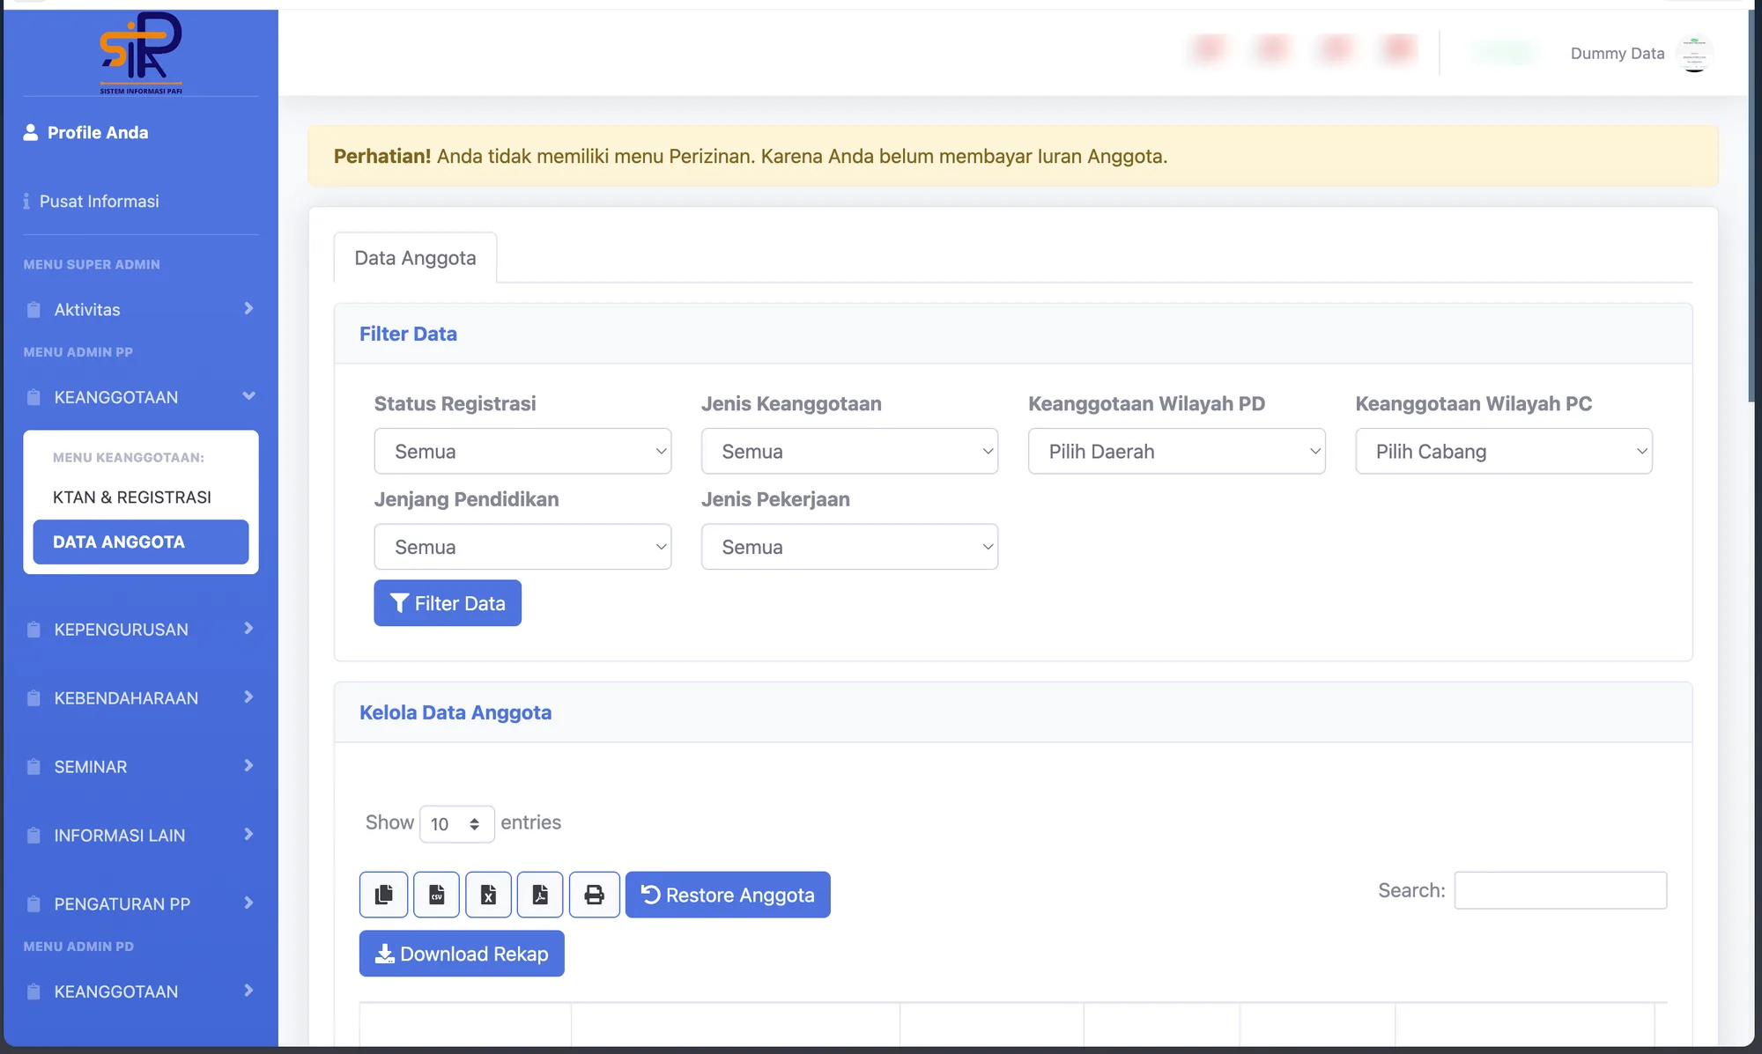Click clipboard icon beside KEBENDAHARAAN
Image resolution: width=1762 pixels, height=1054 pixels.
point(33,698)
